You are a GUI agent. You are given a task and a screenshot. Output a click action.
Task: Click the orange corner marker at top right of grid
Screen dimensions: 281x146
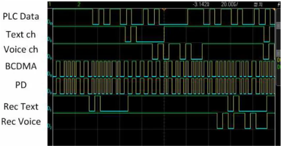pos(274,9)
